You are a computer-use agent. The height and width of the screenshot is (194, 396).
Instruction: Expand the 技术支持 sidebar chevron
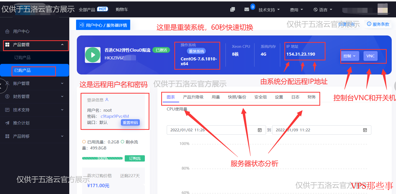(x=62, y=110)
